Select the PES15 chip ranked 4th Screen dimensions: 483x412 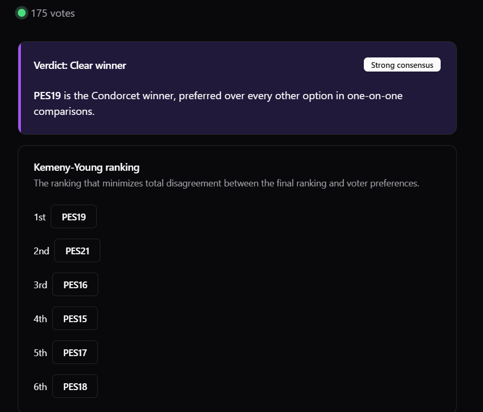pyautogui.click(x=75, y=319)
